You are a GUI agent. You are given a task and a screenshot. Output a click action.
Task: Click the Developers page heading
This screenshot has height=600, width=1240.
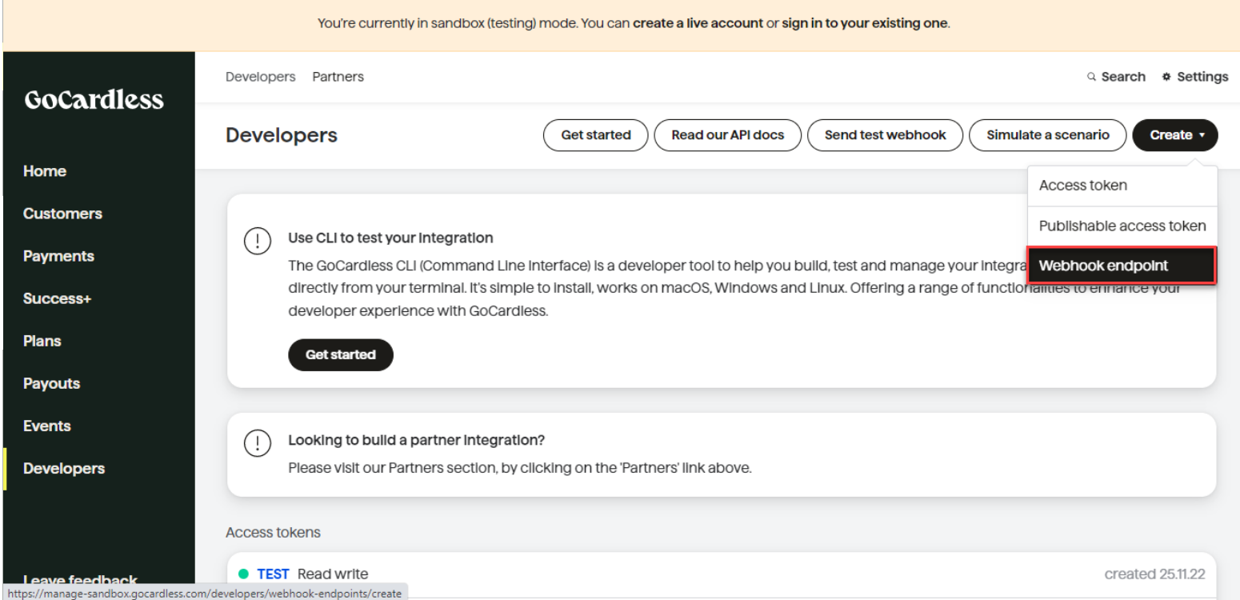282,135
